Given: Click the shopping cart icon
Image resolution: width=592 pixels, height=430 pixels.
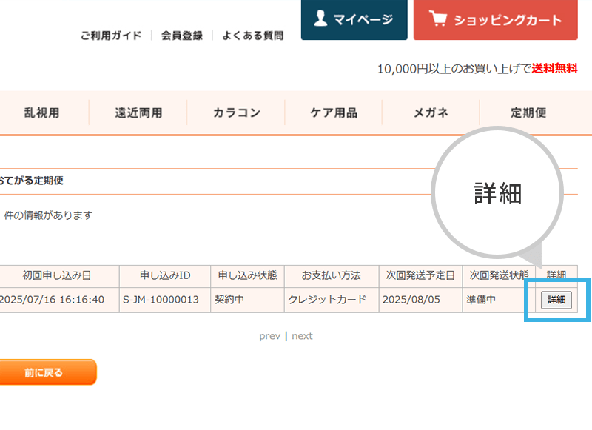Looking at the screenshot, I should [x=438, y=18].
